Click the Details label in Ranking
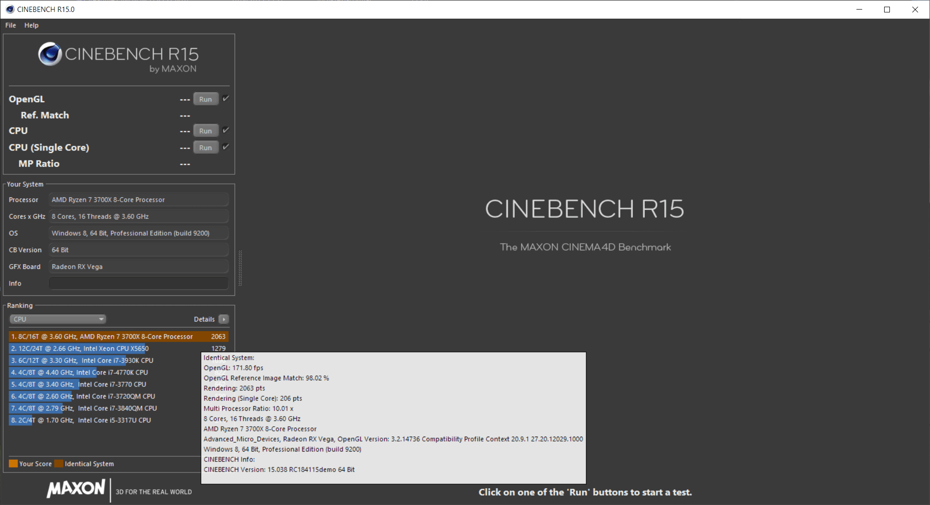This screenshot has height=505, width=930. pyautogui.click(x=204, y=319)
